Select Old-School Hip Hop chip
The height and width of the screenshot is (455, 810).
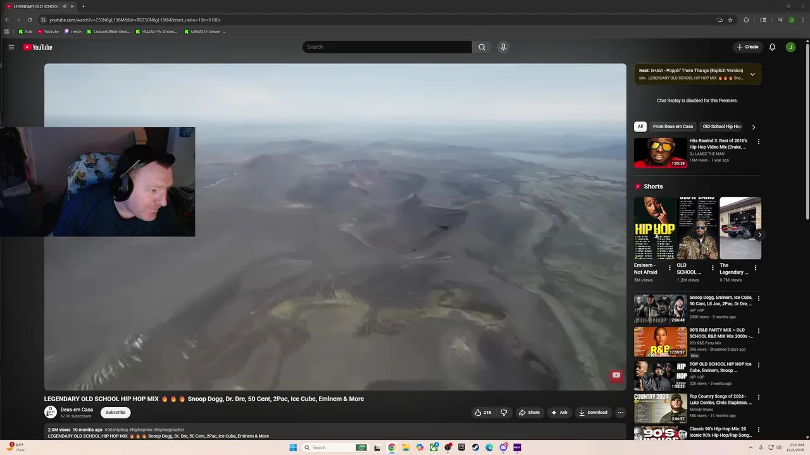click(722, 126)
